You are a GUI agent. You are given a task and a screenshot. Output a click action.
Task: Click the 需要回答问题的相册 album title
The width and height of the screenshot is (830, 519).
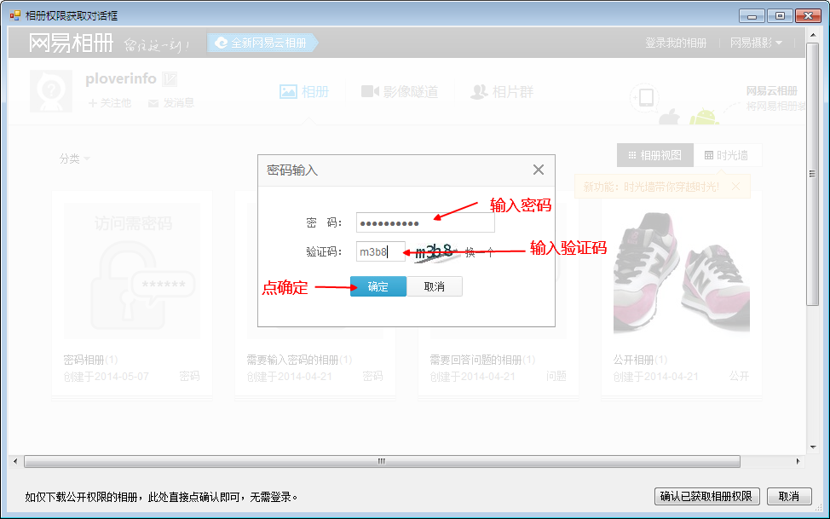click(x=482, y=360)
